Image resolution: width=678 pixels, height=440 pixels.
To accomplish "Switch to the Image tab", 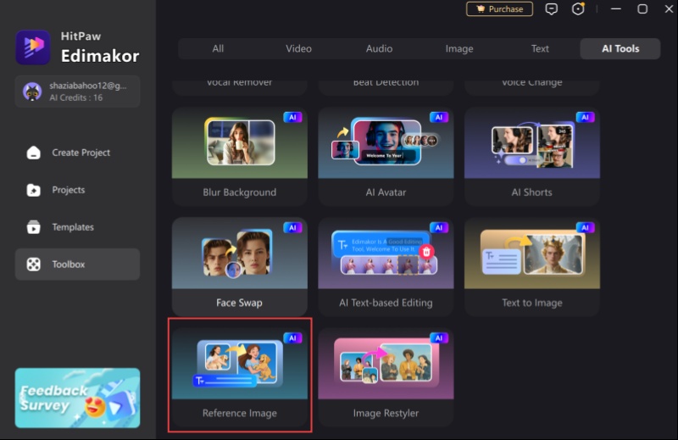I will point(459,48).
